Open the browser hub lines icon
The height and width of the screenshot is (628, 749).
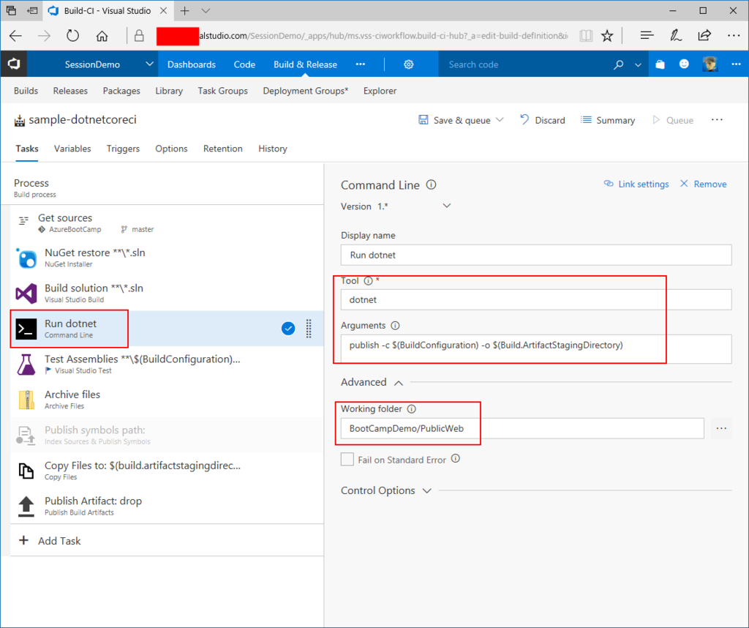pos(647,35)
